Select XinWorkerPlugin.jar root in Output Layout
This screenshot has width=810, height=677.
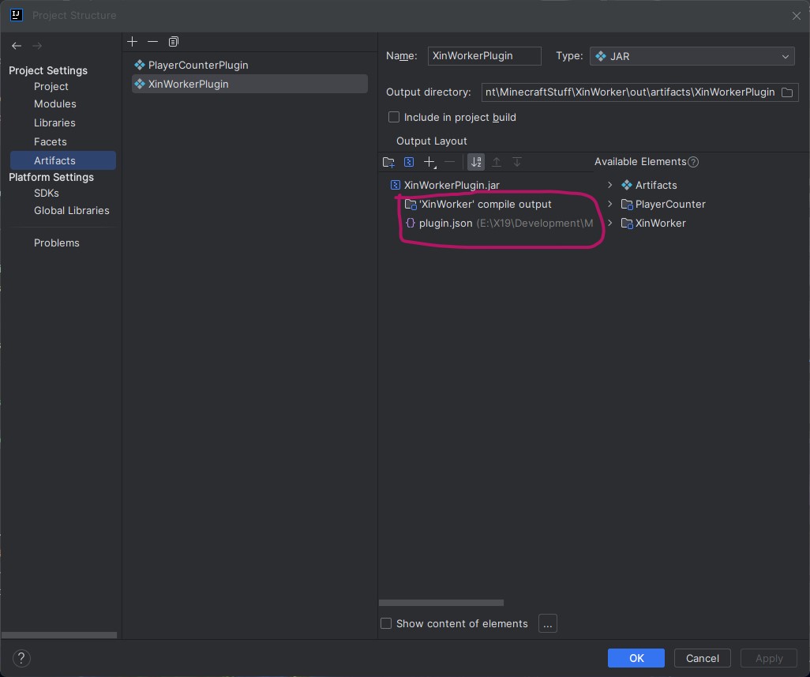point(452,185)
